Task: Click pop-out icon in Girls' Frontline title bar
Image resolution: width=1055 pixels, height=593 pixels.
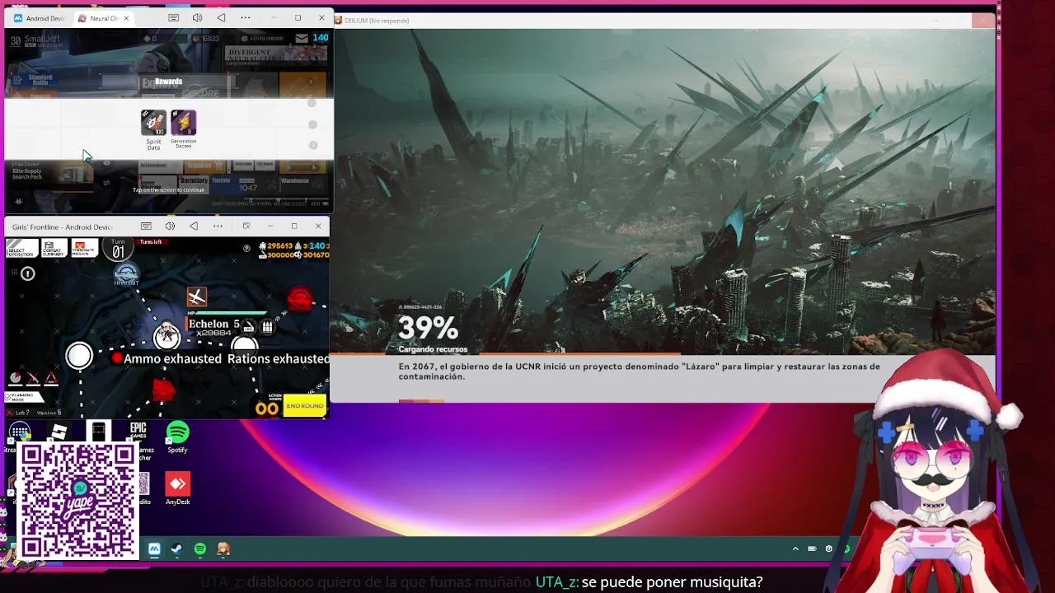Action: (x=246, y=226)
